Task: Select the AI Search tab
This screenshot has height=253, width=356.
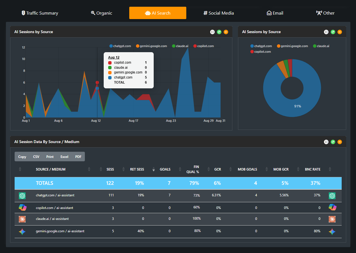Action: 158,13
